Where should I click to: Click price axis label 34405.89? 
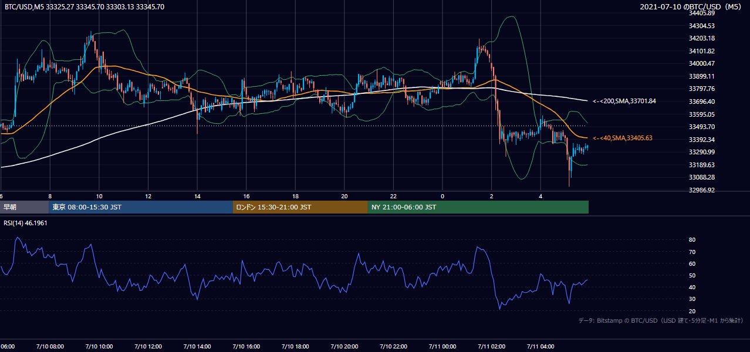coord(702,13)
